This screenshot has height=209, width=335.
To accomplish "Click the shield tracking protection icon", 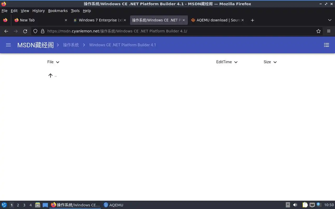I will click(x=35, y=31).
